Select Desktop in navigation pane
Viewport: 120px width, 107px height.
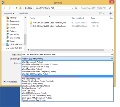pos(11,18)
